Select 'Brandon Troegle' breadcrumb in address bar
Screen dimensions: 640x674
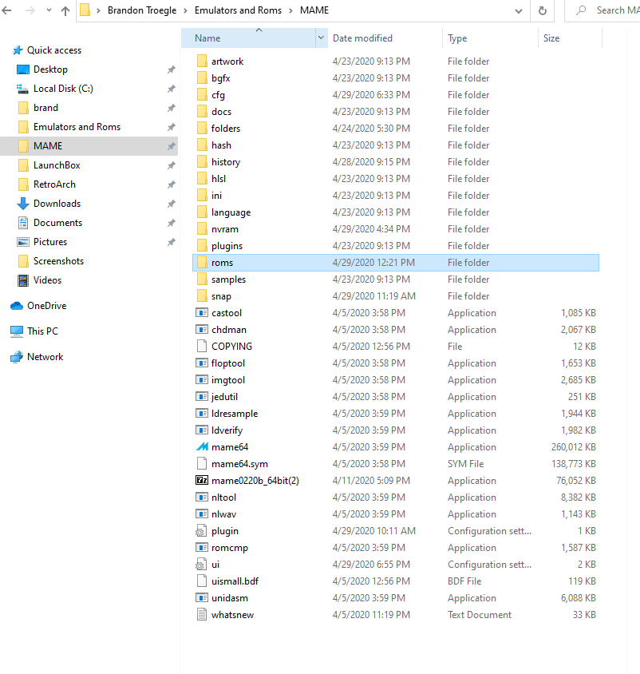[142, 10]
